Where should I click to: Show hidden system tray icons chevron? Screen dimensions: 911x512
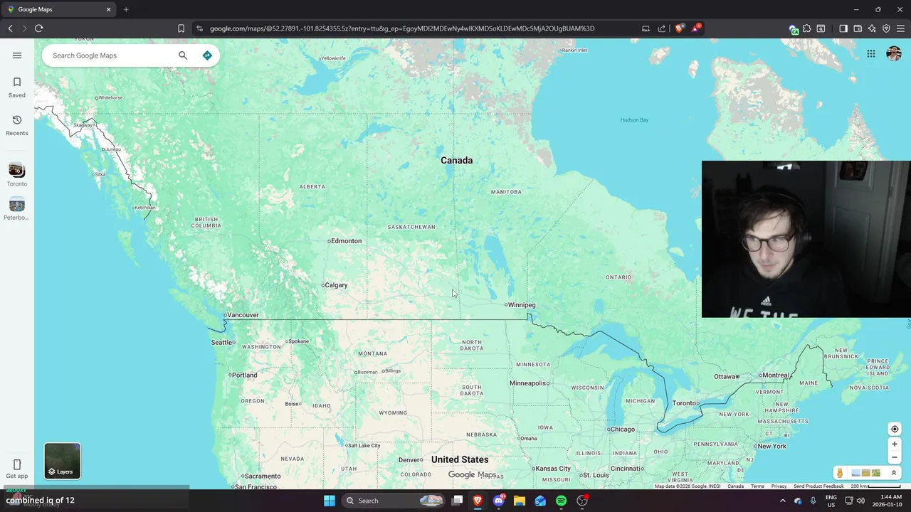tap(782, 501)
